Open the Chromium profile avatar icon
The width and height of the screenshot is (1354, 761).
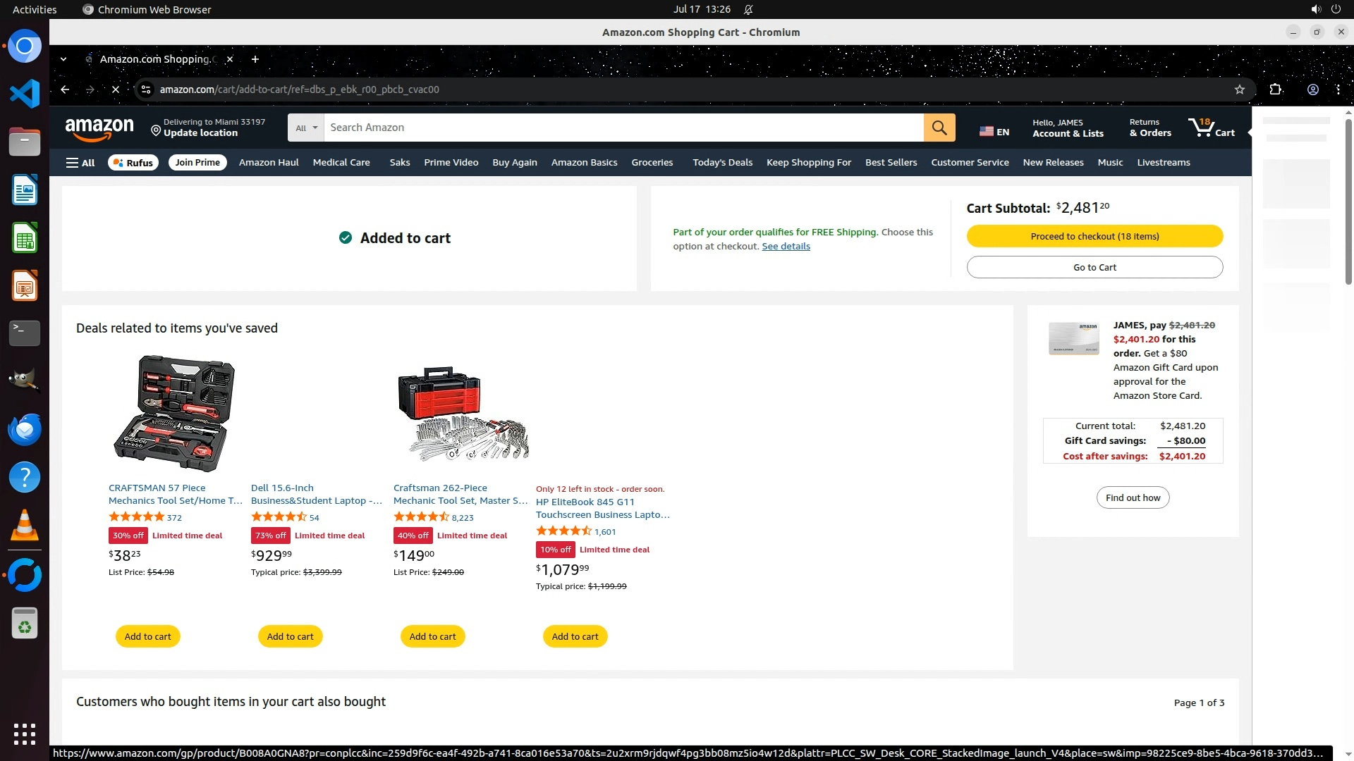pyautogui.click(x=1312, y=89)
